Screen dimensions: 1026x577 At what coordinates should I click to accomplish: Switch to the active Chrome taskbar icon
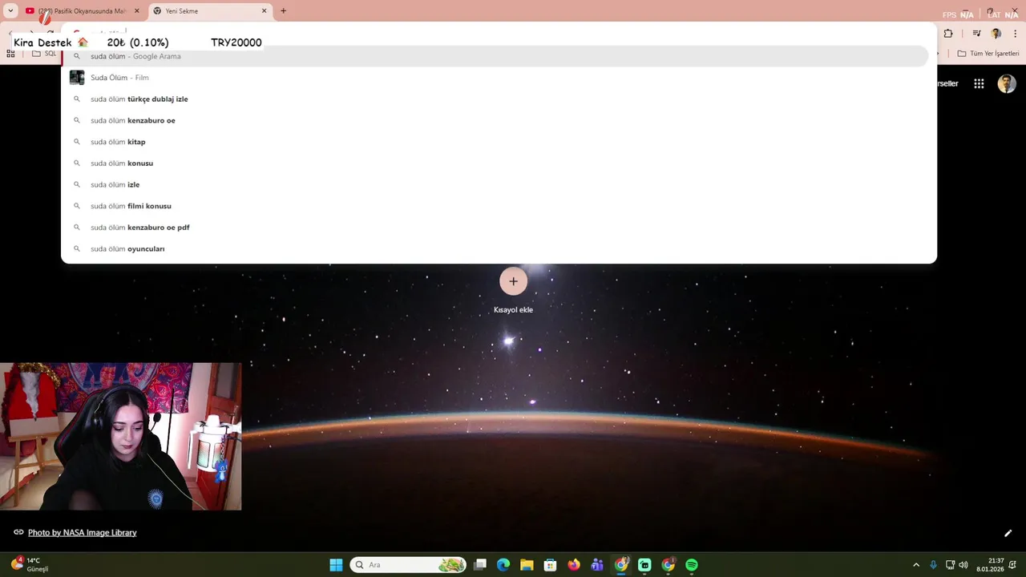[621, 565]
